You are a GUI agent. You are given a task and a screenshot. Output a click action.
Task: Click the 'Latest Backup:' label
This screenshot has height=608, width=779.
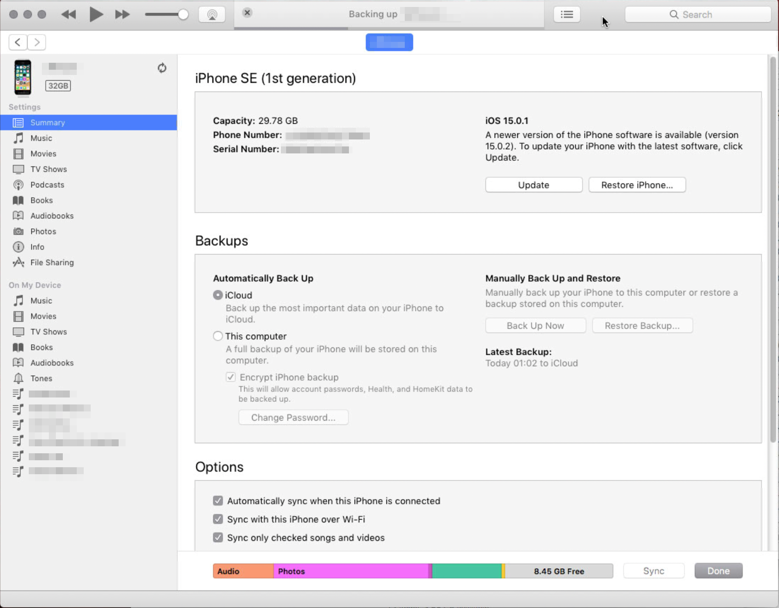[x=518, y=352]
